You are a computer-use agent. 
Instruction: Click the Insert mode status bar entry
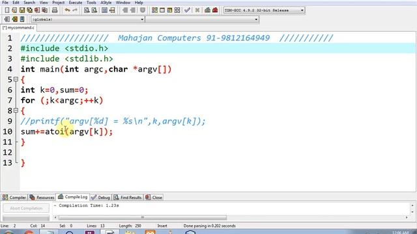pyautogui.click(x=162, y=226)
